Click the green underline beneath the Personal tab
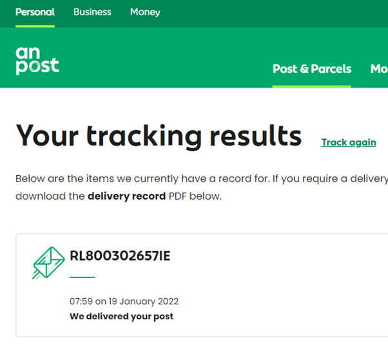 (x=35, y=26)
